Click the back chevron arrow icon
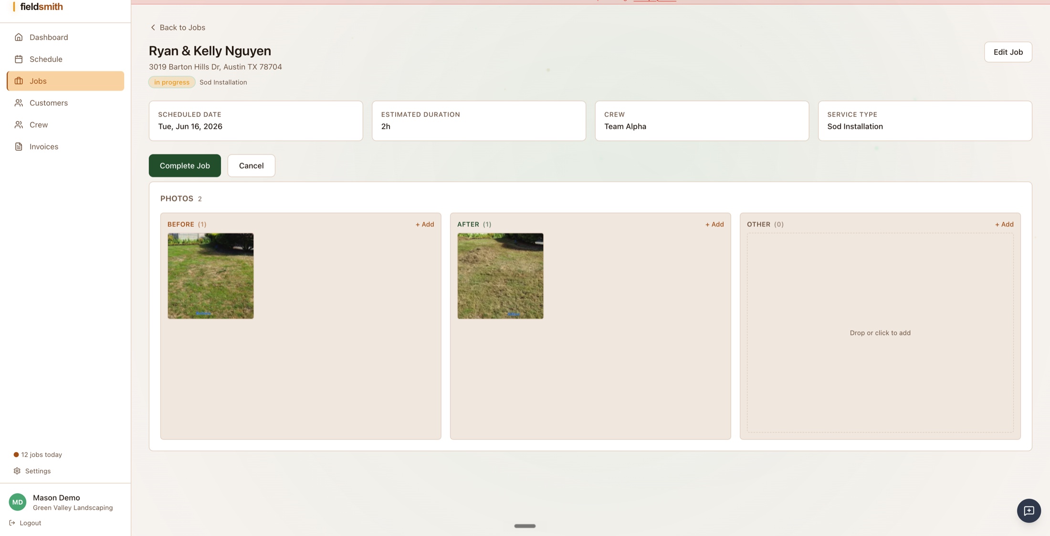This screenshot has height=536, width=1050. tap(153, 28)
